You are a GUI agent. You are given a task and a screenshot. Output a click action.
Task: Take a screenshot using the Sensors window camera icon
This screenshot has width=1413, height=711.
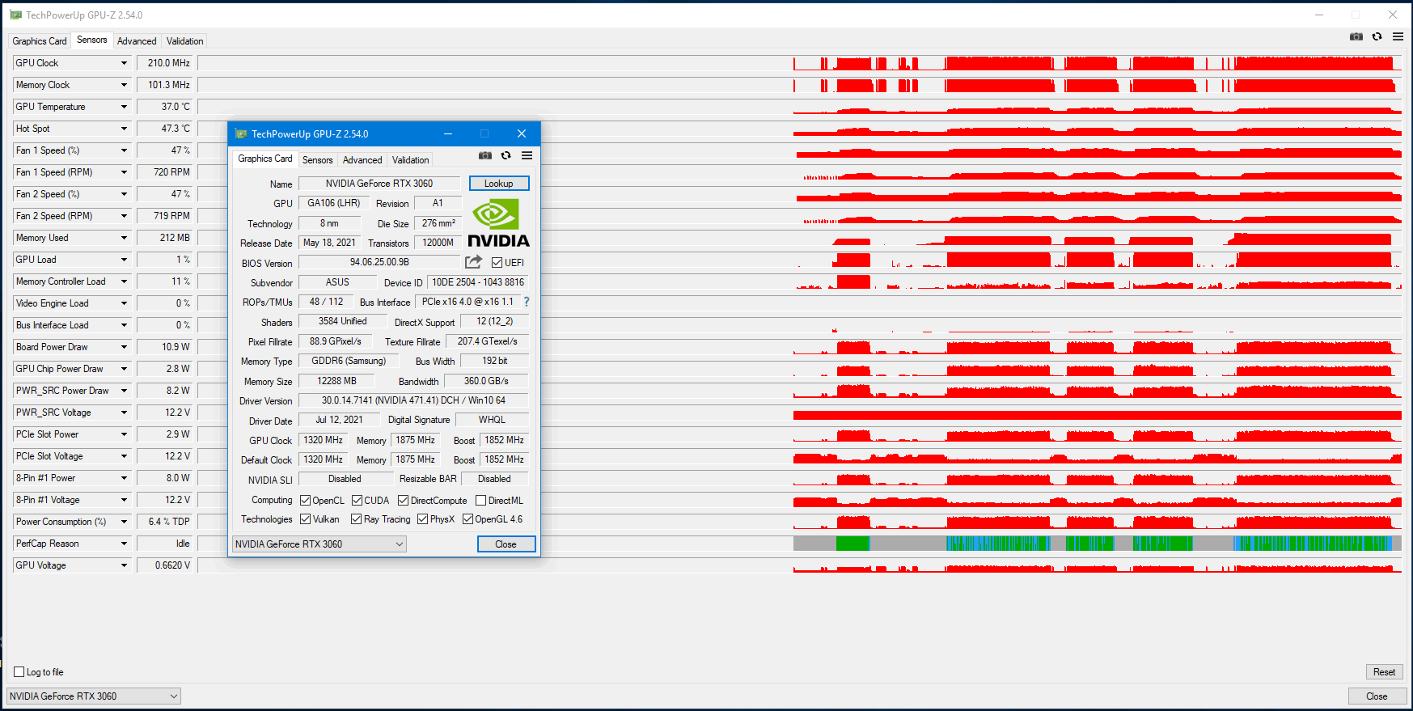tap(1356, 36)
